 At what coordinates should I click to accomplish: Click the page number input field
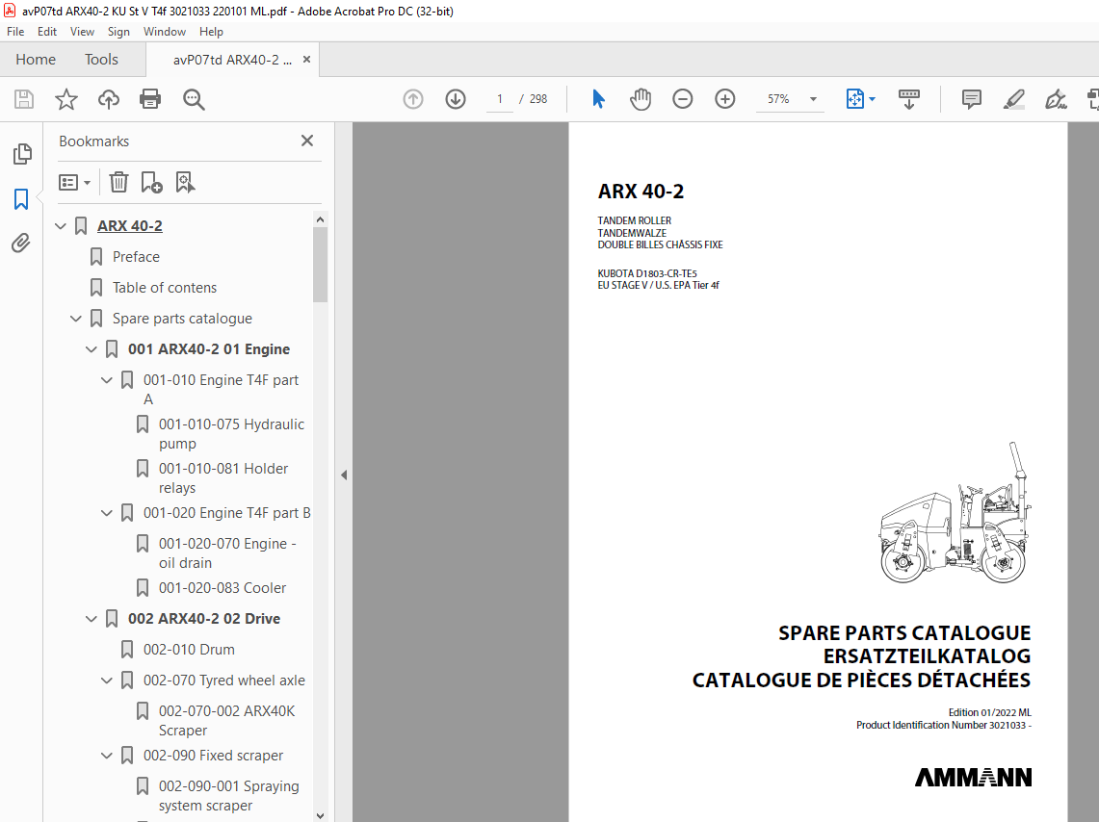click(x=500, y=99)
